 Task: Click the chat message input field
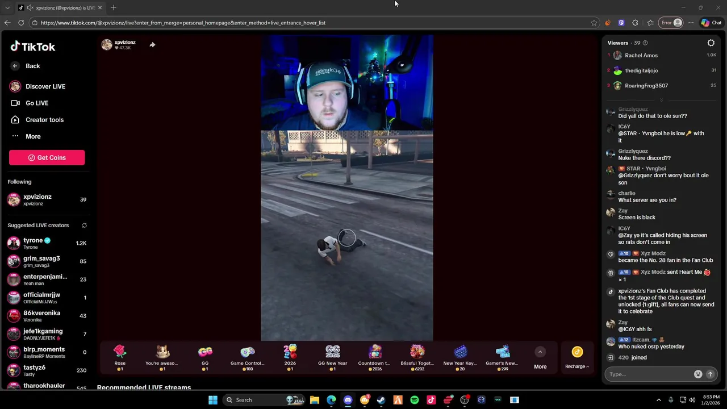650,374
